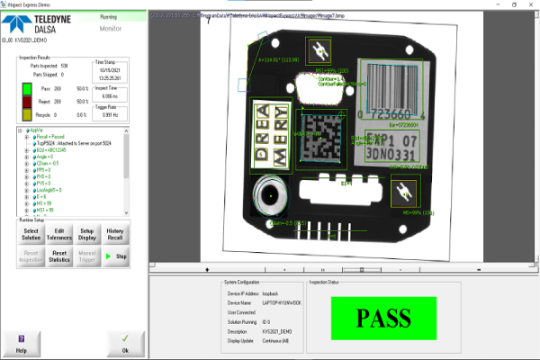The width and height of the screenshot is (540, 360).
Task: Expand the PP5 = 0 node
Action: (26, 170)
